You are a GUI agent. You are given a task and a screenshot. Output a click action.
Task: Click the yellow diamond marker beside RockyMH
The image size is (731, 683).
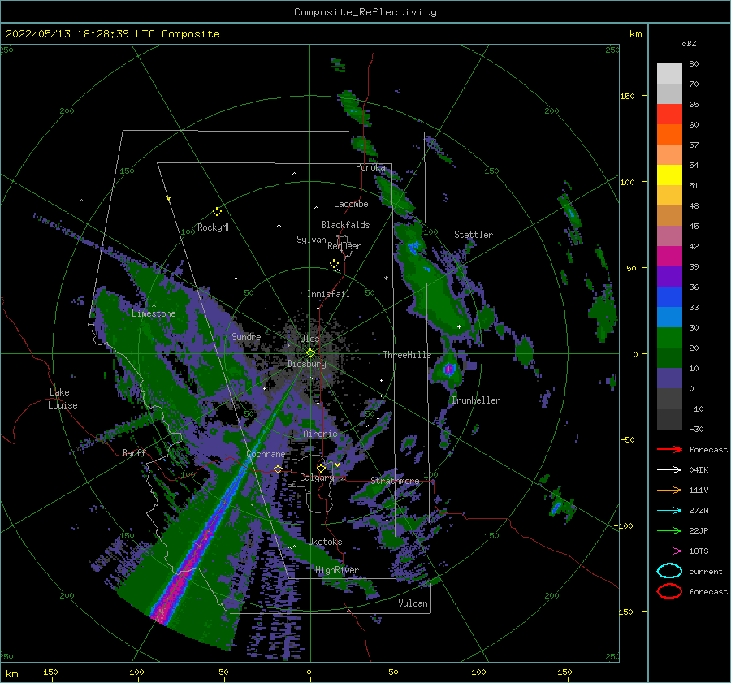(217, 212)
